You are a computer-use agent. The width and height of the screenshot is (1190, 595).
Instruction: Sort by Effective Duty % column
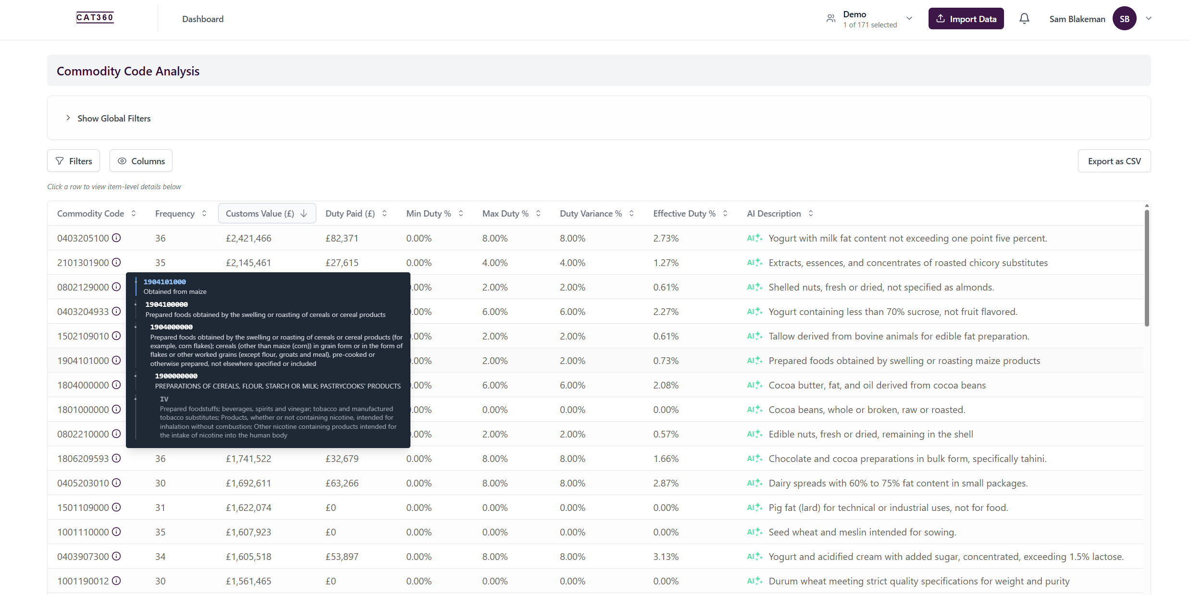(x=690, y=213)
